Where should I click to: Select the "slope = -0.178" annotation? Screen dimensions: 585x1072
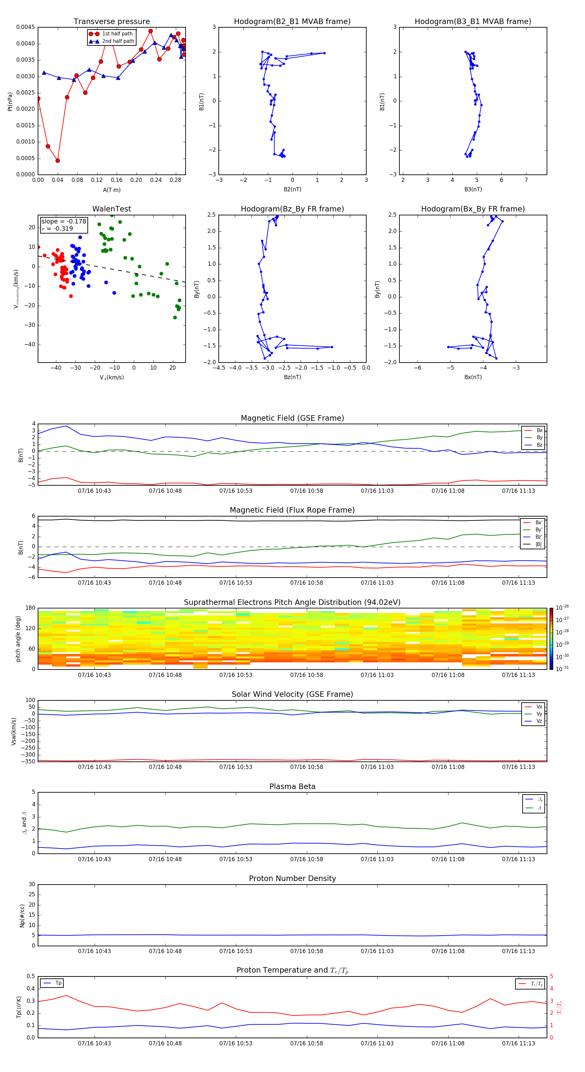point(64,222)
